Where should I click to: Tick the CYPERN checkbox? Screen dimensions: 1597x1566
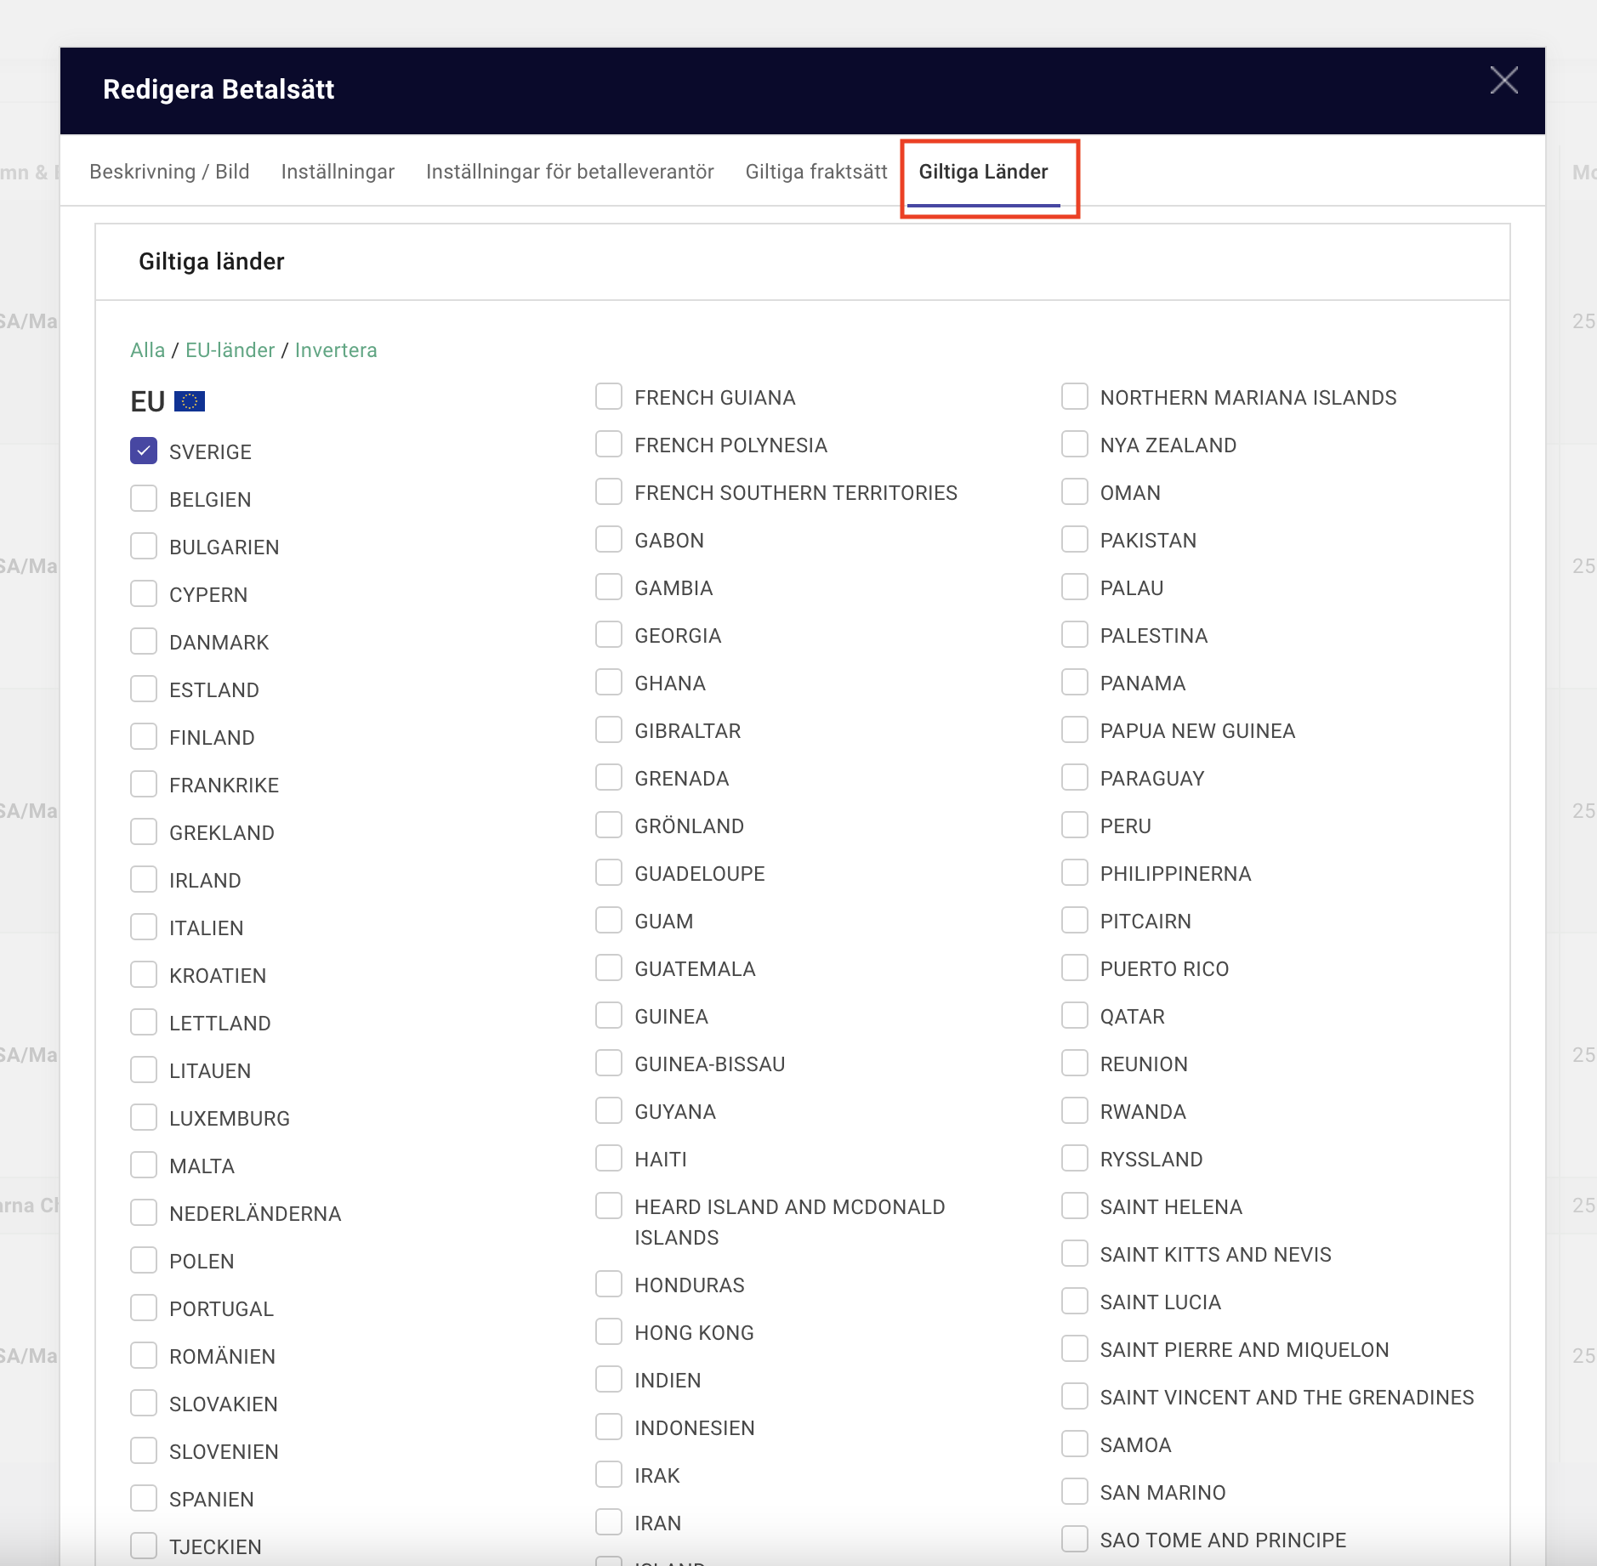[x=144, y=594]
